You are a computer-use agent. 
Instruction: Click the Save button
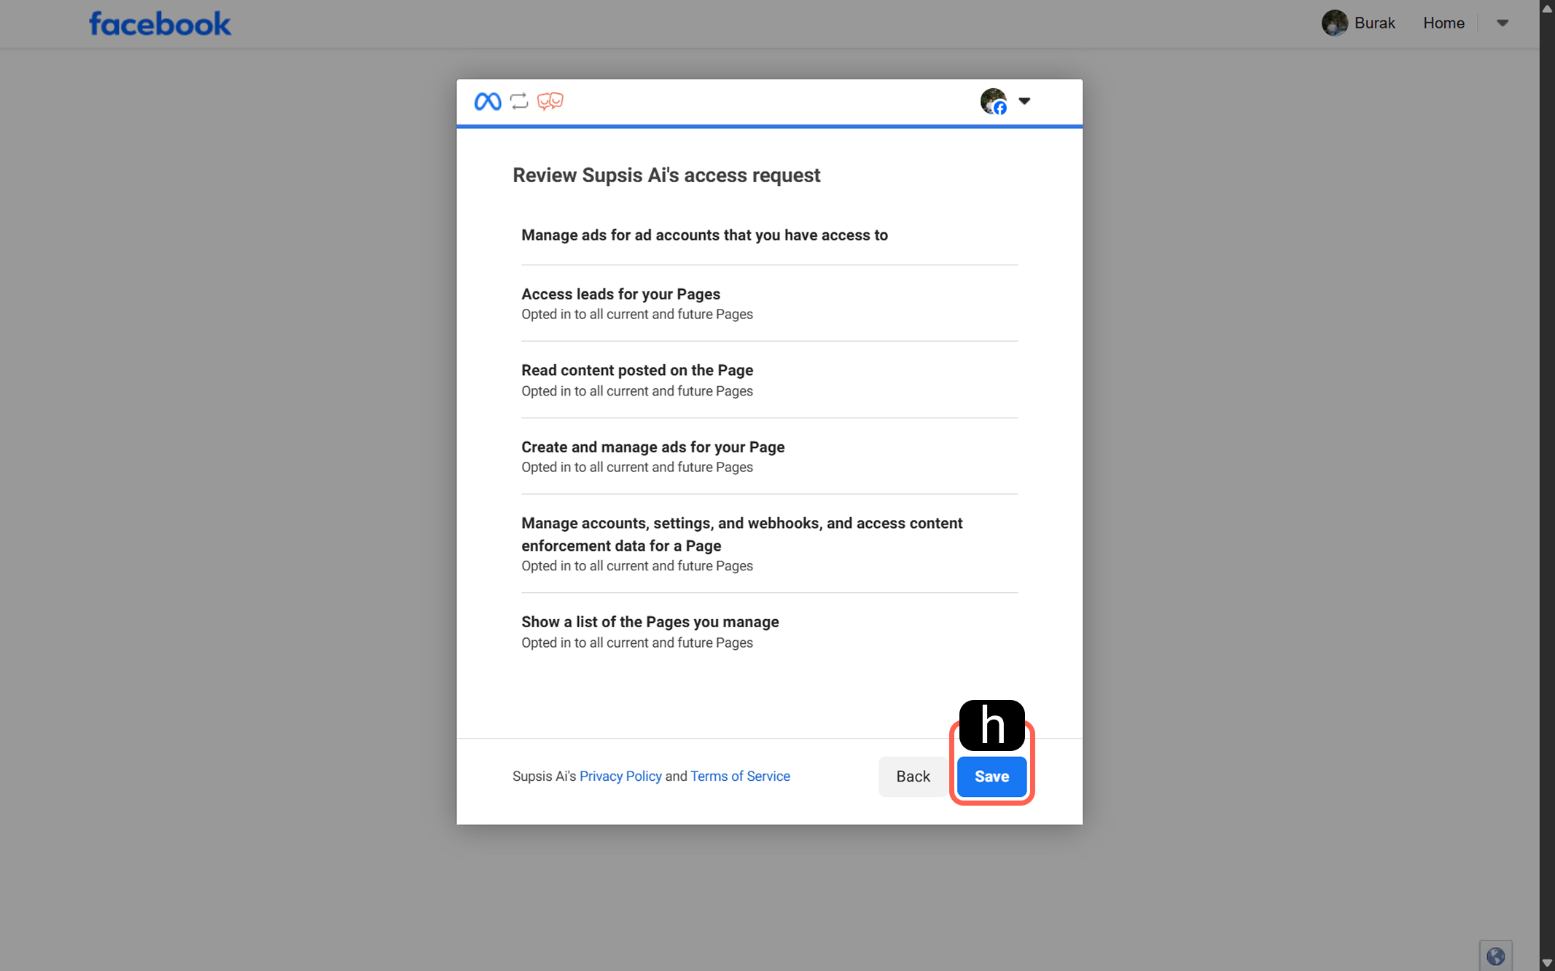coord(991,777)
